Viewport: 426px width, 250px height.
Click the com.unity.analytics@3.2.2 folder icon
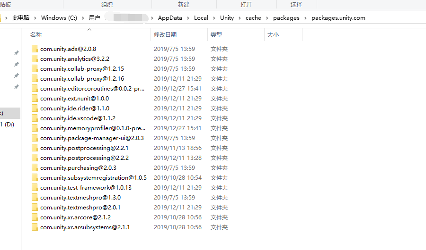(x=35, y=59)
